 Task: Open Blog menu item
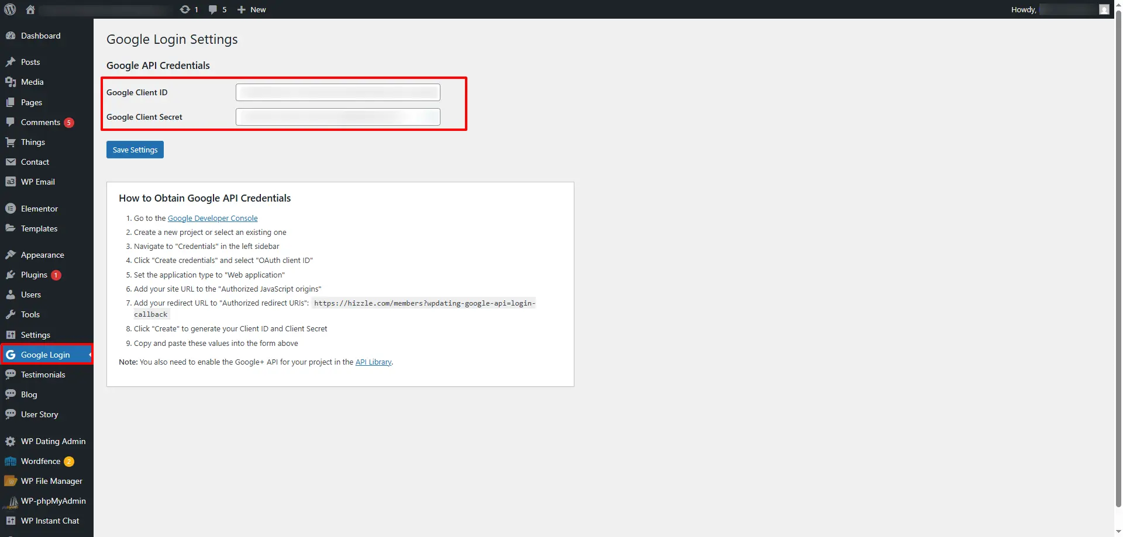(47, 394)
